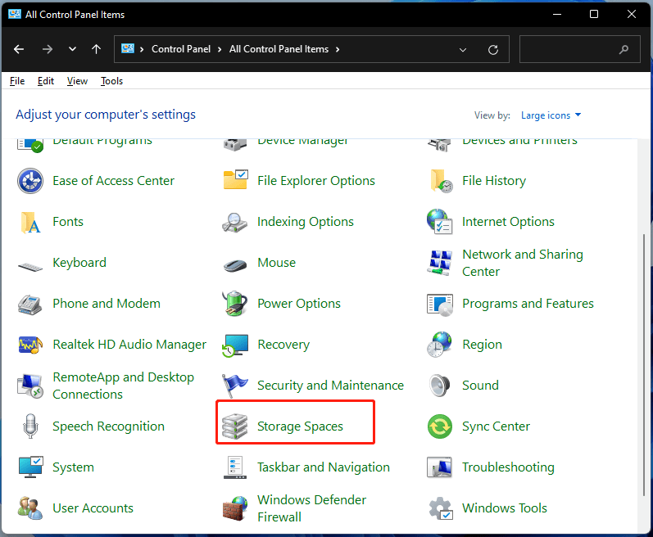The height and width of the screenshot is (537, 653).
Task: Click the Recovery monitor icon
Action: pyautogui.click(x=235, y=345)
